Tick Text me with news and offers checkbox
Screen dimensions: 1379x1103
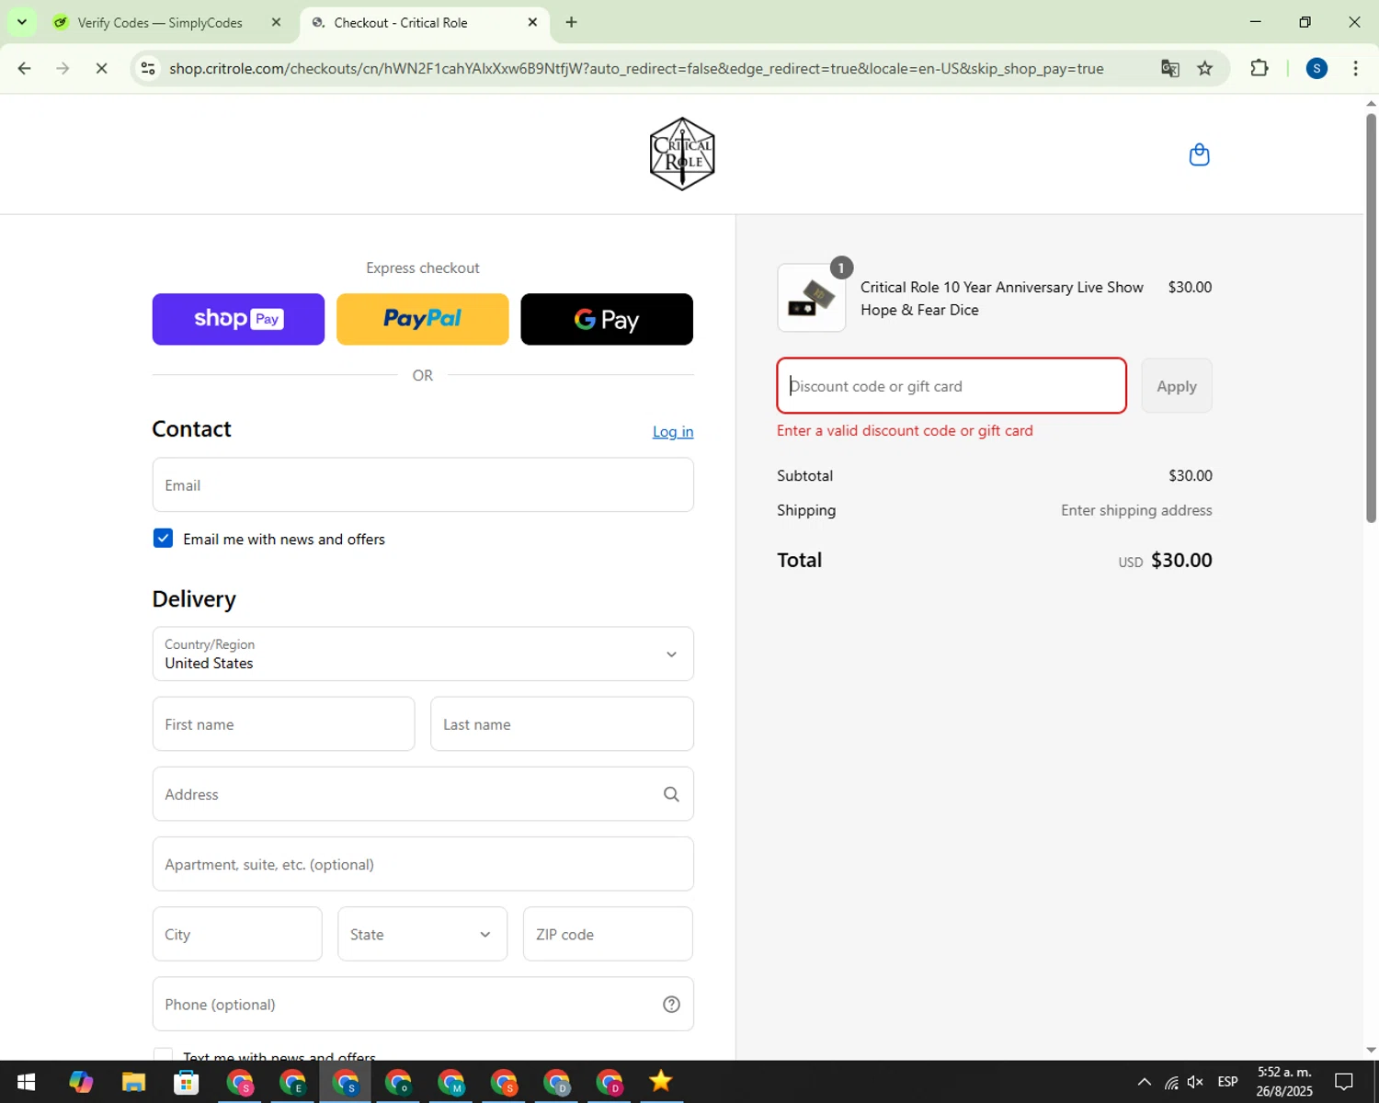163,1055
